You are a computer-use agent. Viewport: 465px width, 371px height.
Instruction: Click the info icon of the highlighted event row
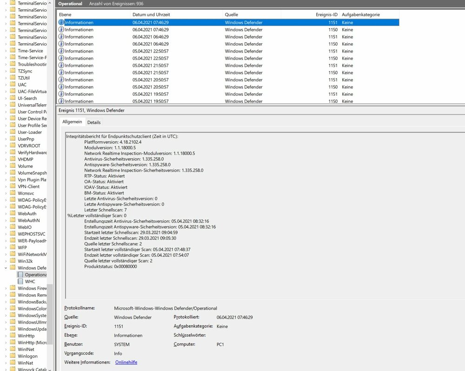[x=61, y=22]
